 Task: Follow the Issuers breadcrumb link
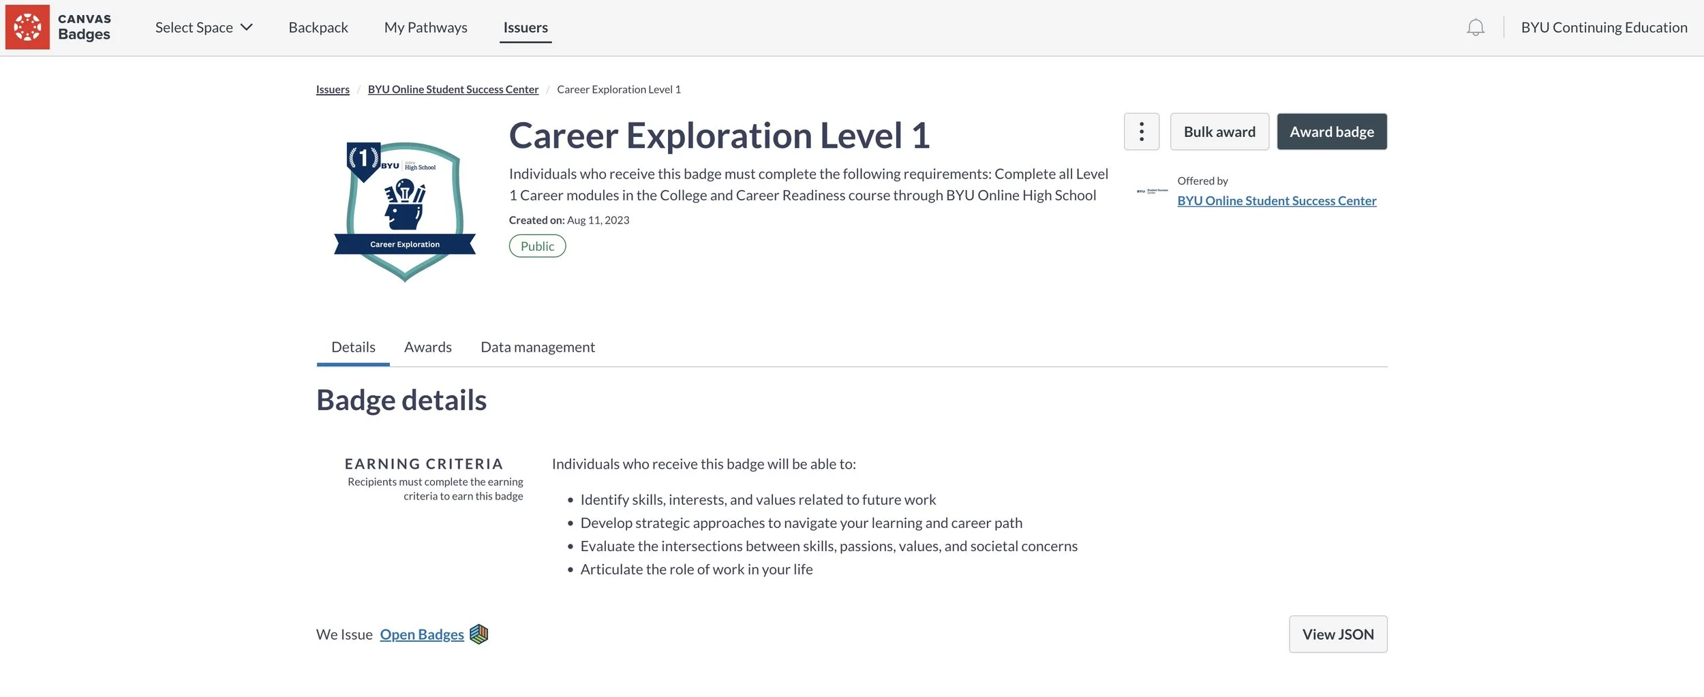(x=333, y=89)
